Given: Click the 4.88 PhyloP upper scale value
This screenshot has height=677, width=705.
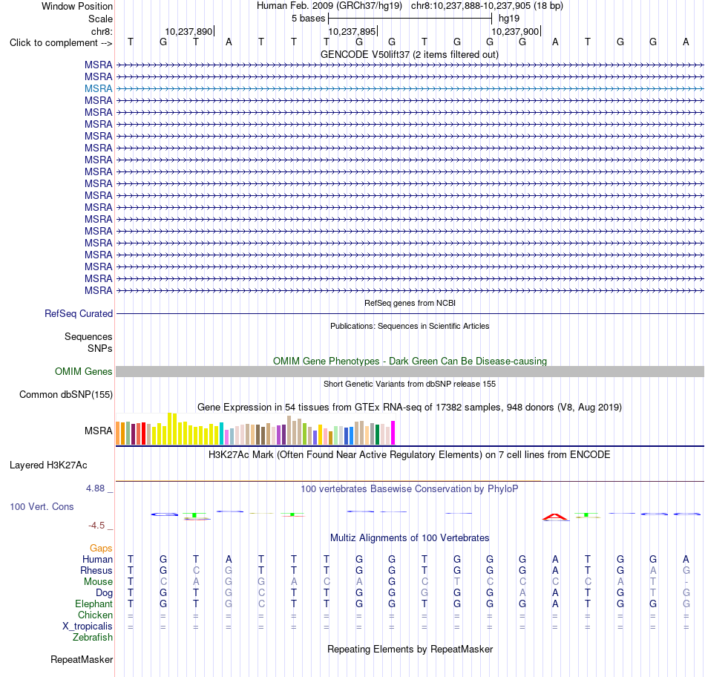Looking at the screenshot, I should tap(95, 488).
